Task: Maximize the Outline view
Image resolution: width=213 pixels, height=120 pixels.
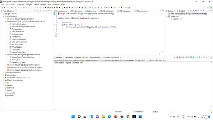Action: [211, 11]
